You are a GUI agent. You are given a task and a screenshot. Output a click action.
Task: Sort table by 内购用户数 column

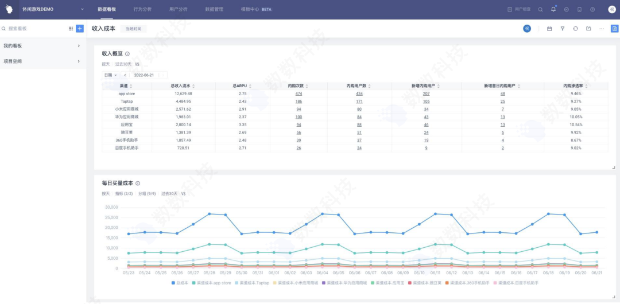tap(370, 86)
